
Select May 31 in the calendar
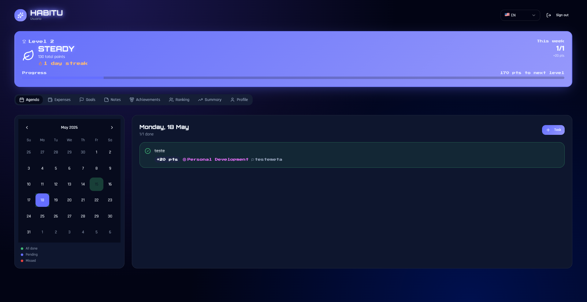pos(29,232)
